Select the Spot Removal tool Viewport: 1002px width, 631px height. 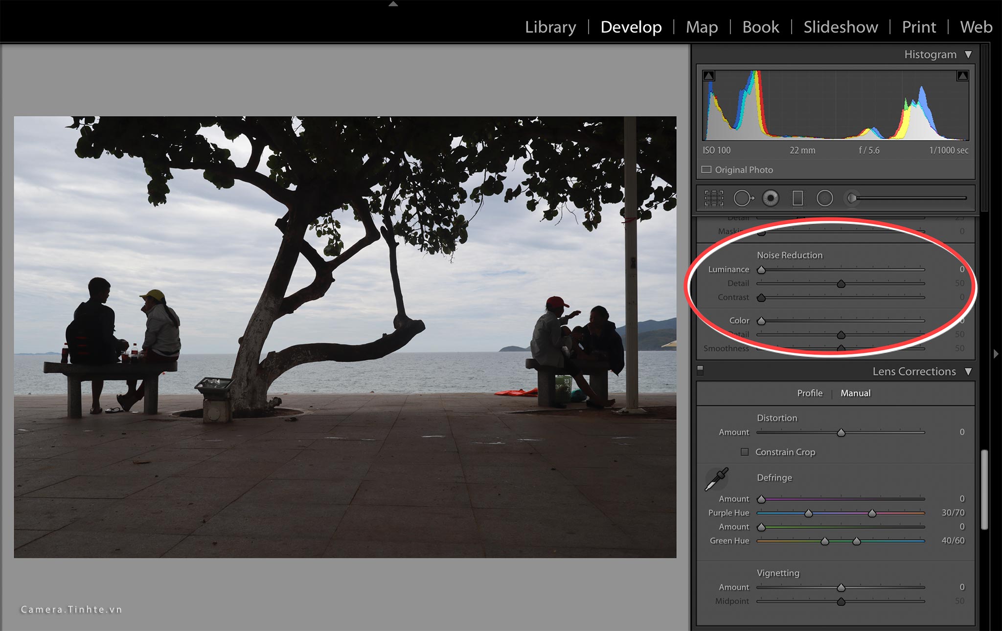(x=743, y=198)
